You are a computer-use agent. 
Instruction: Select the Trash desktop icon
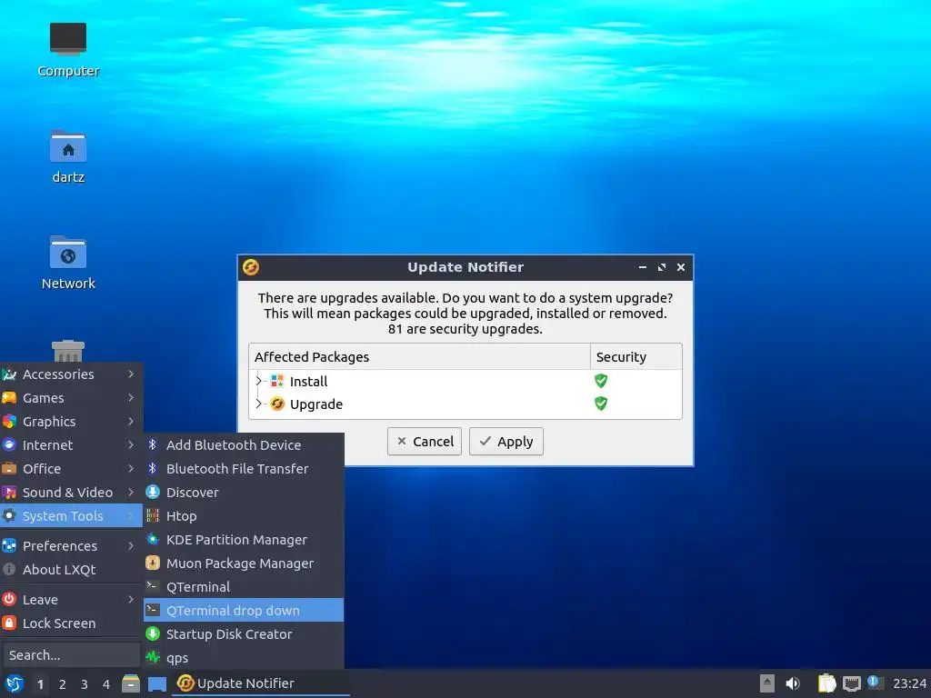pyautogui.click(x=67, y=351)
